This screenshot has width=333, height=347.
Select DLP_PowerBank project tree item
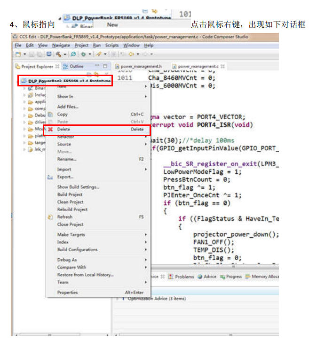point(66,81)
